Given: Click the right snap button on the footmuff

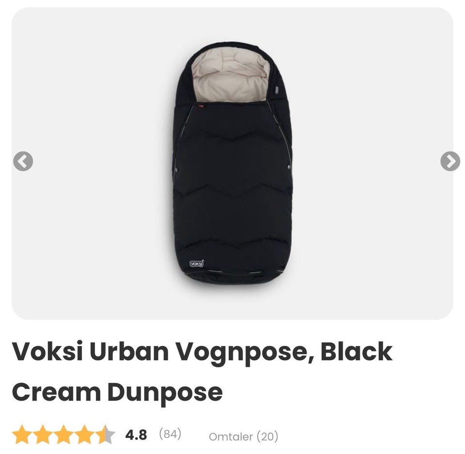Looking at the screenshot, I should [x=289, y=168].
